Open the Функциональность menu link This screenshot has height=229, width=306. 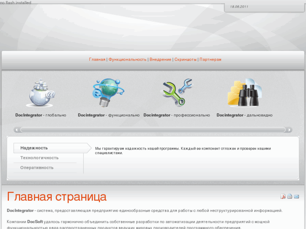pyautogui.click(x=127, y=59)
